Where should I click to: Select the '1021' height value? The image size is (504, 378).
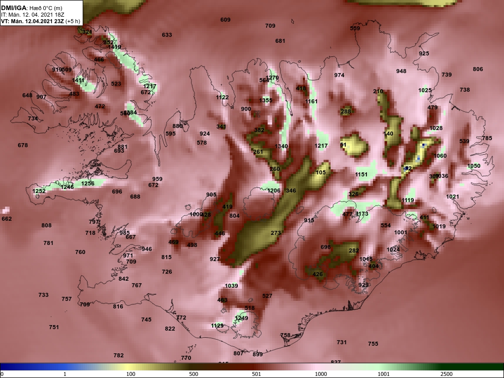(x=453, y=197)
